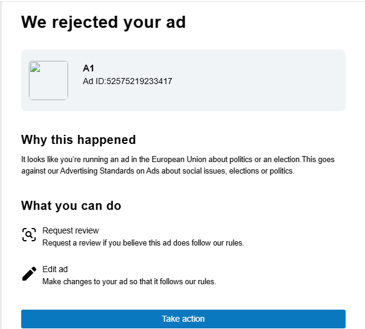Click the A1 ad name
365x329 pixels.
[88, 68]
